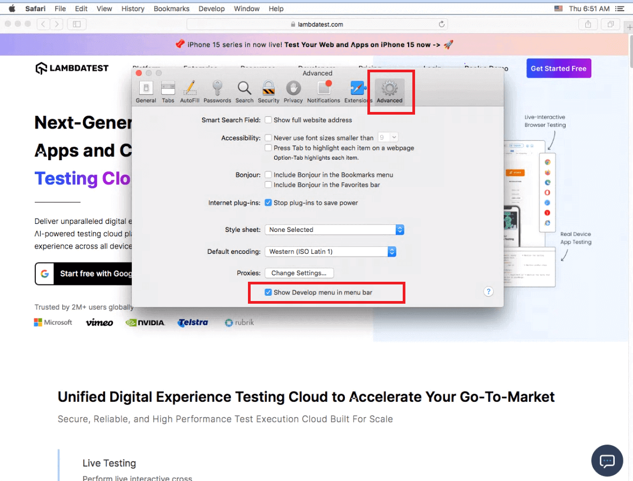633x481 pixels.
Task: Open the Edit menu
Action: tap(81, 9)
